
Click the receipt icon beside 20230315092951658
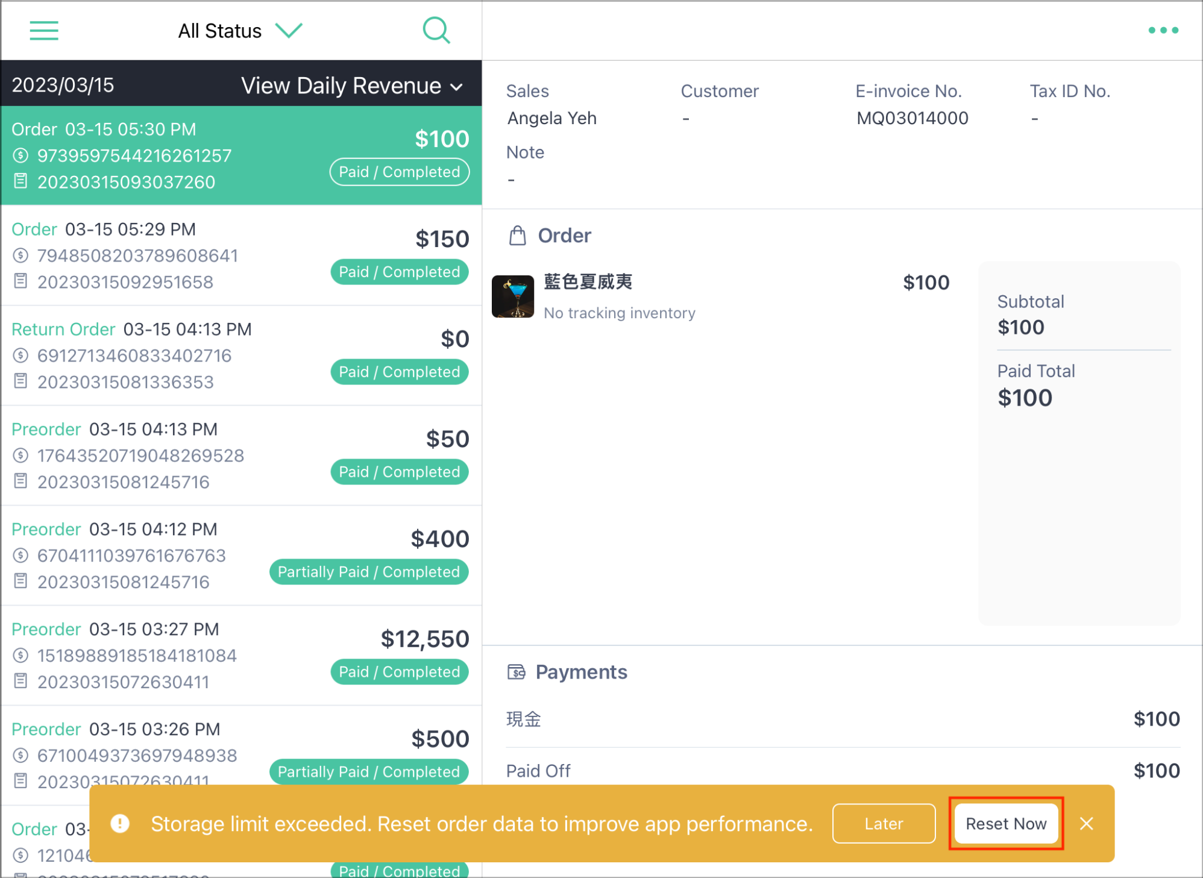coord(20,281)
